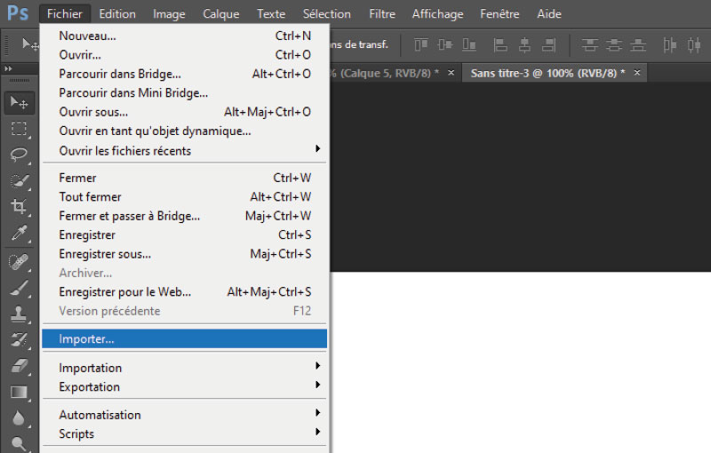Select the Eyedropper tool

[20, 234]
